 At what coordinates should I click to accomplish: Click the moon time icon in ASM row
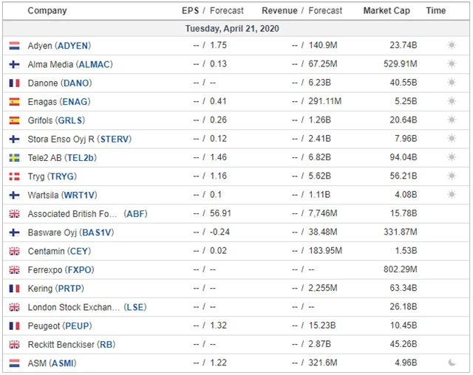(452, 363)
